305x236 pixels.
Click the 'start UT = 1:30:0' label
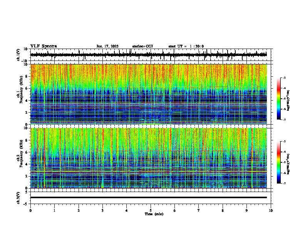(x=186, y=46)
